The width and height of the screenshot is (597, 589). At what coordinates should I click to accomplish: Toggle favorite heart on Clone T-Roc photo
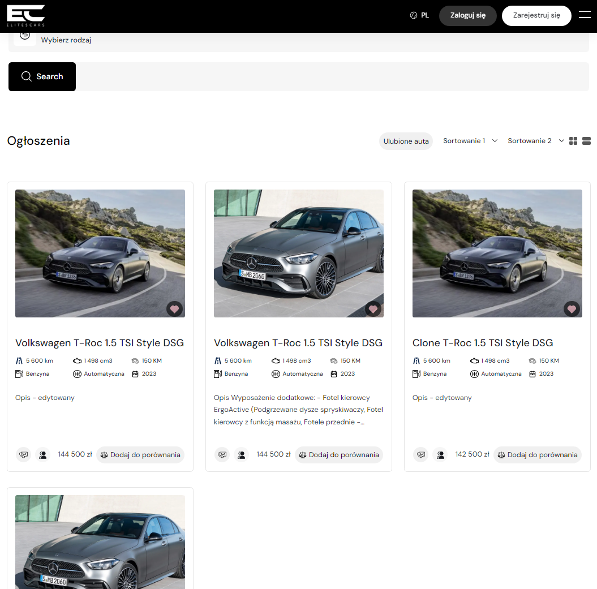pos(572,309)
